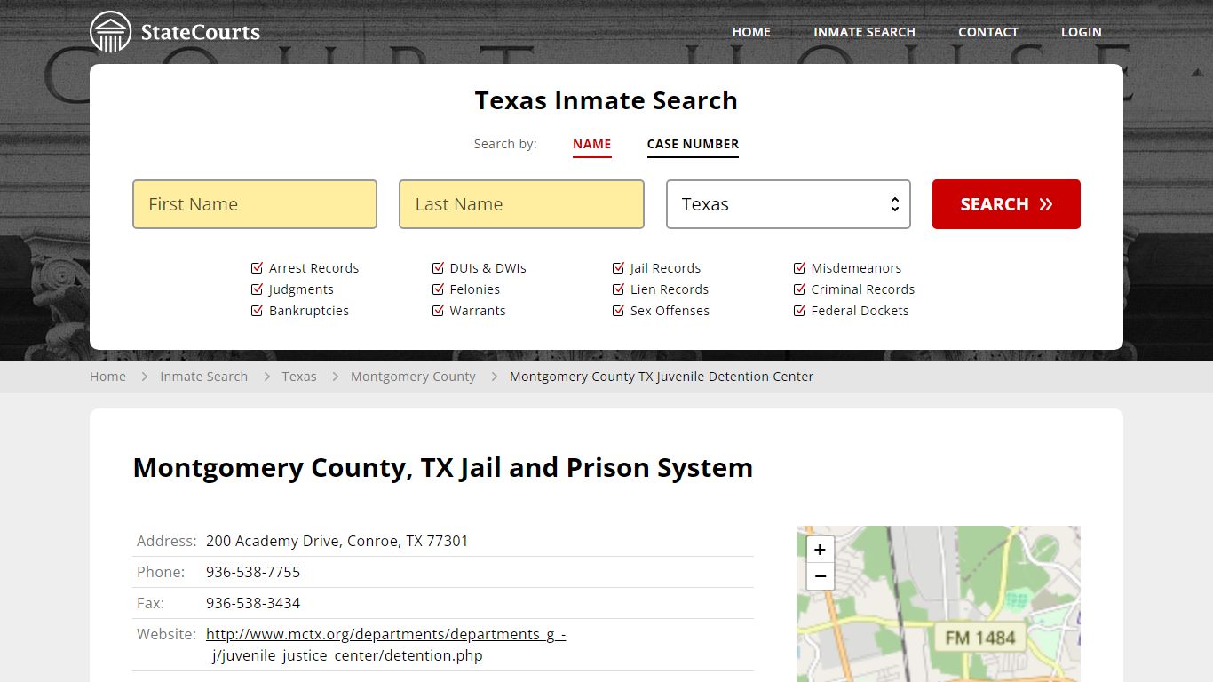Open the LOGIN page

1081,32
